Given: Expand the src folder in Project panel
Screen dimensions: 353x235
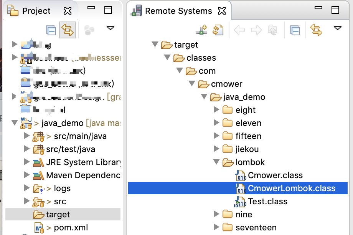Looking at the screenshot, I should pyautogui.click(x=27, y=201).
